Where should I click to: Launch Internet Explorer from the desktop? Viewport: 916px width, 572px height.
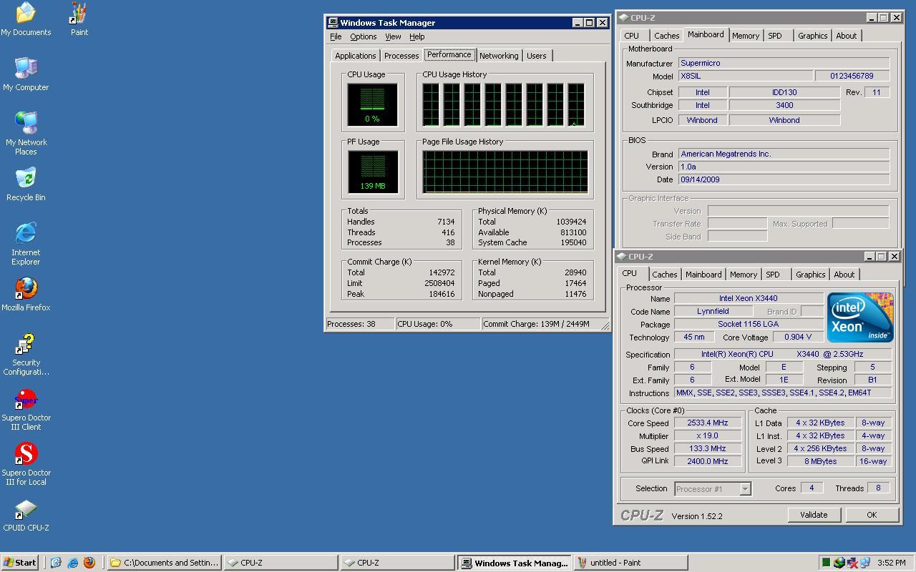pyautogui.click(x=26, y=244)
